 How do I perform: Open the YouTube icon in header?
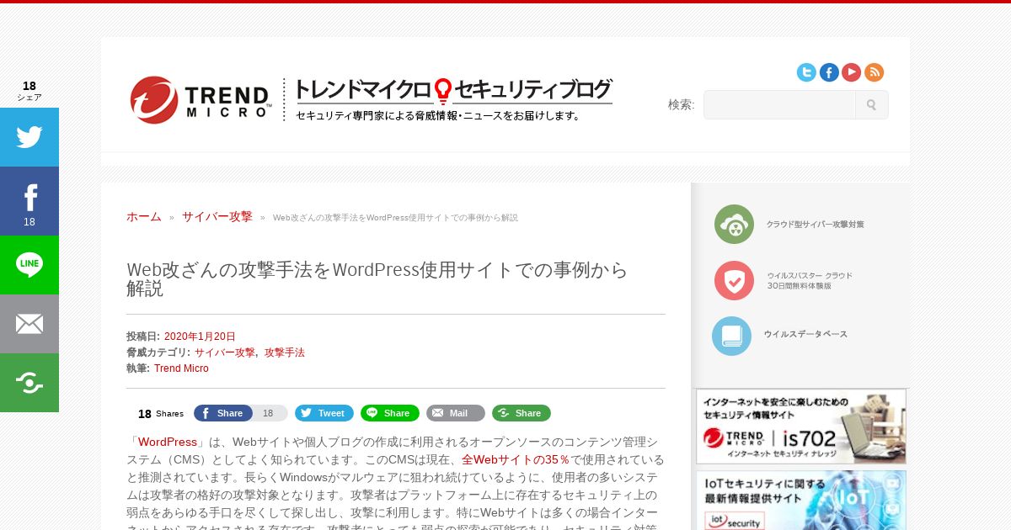click(852, 72)
